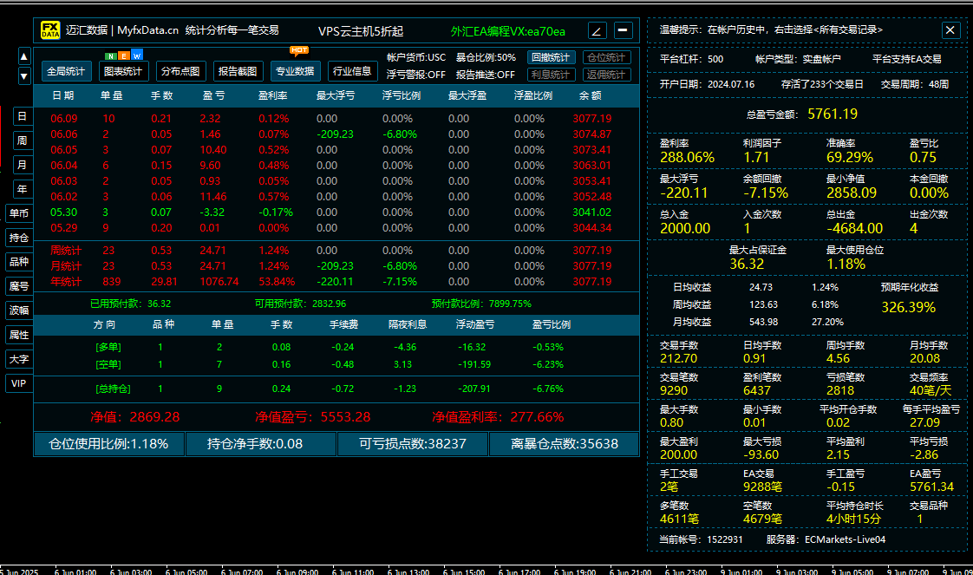Select the 持仓 sidebar button

(19, 238)
